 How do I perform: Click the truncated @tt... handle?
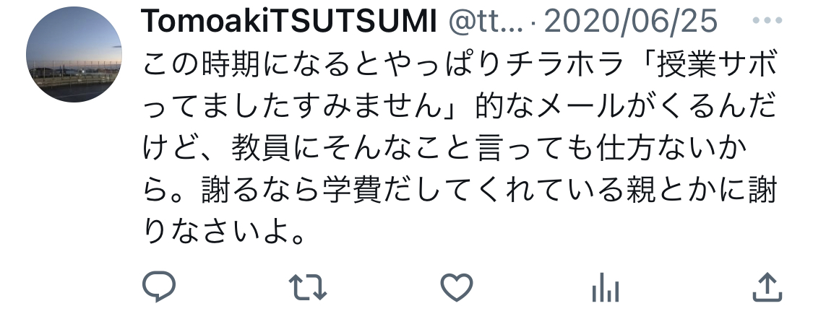[486, 22]
